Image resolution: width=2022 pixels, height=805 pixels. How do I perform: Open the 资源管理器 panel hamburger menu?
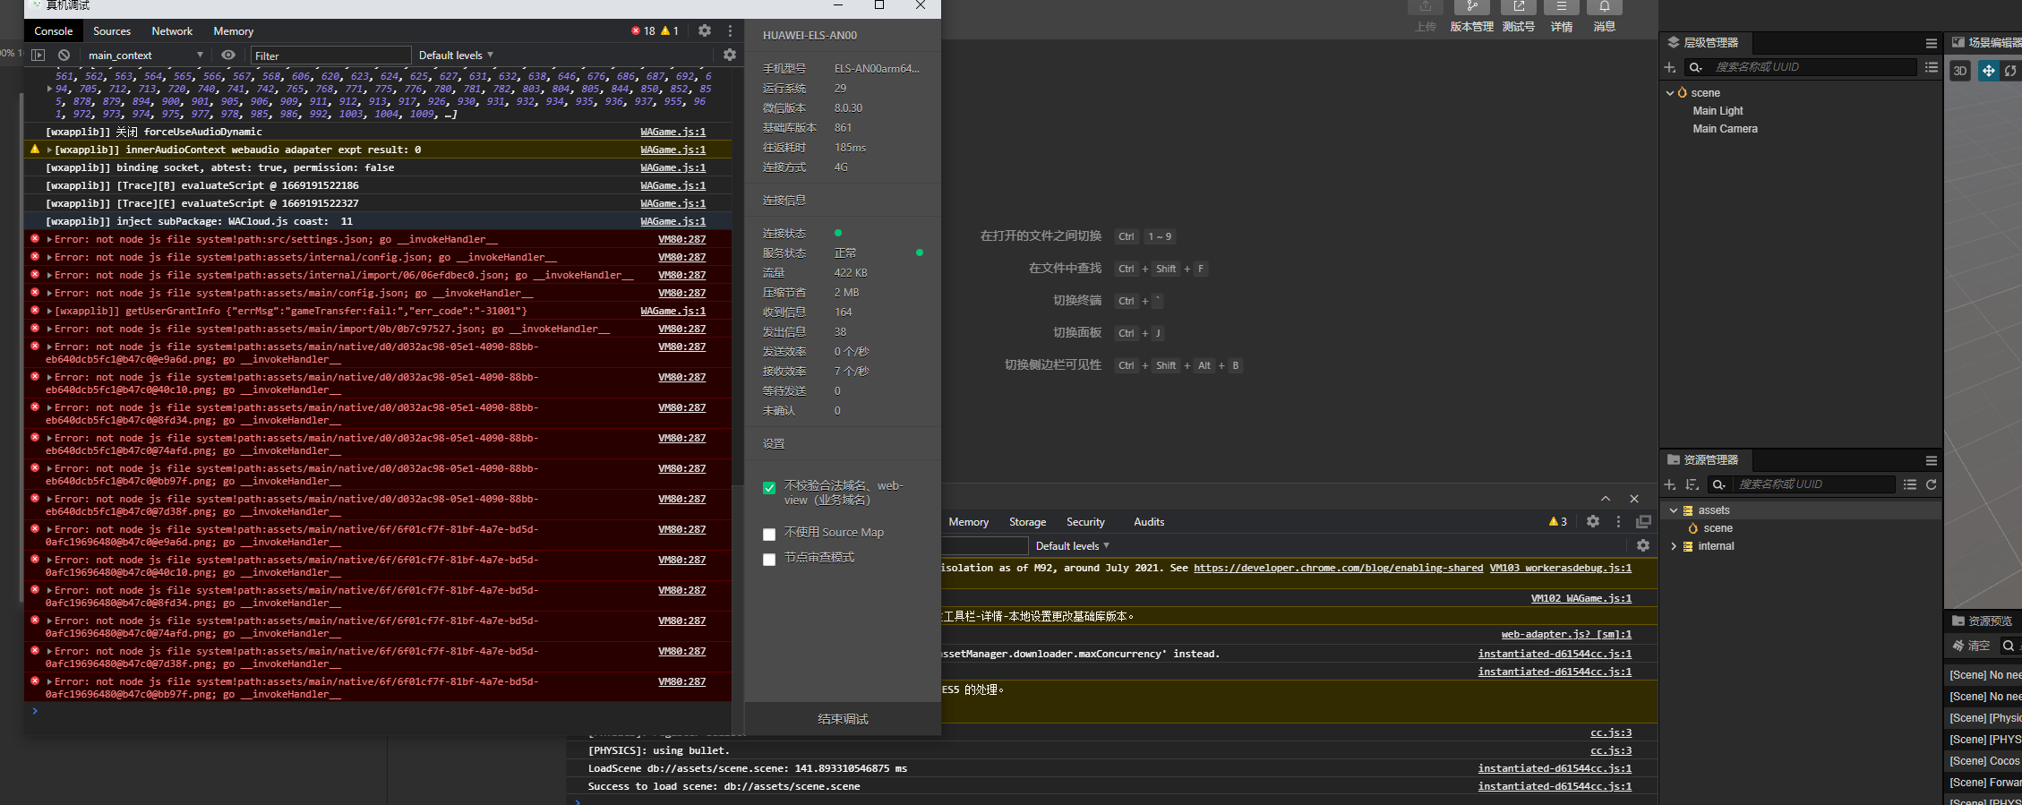[x=1932, y=460]
